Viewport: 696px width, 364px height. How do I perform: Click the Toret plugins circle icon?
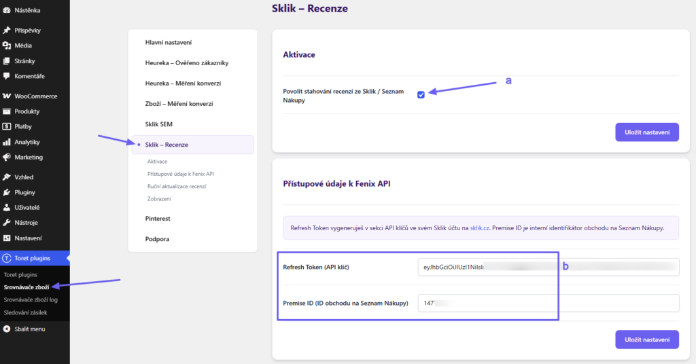pos(7,258)
